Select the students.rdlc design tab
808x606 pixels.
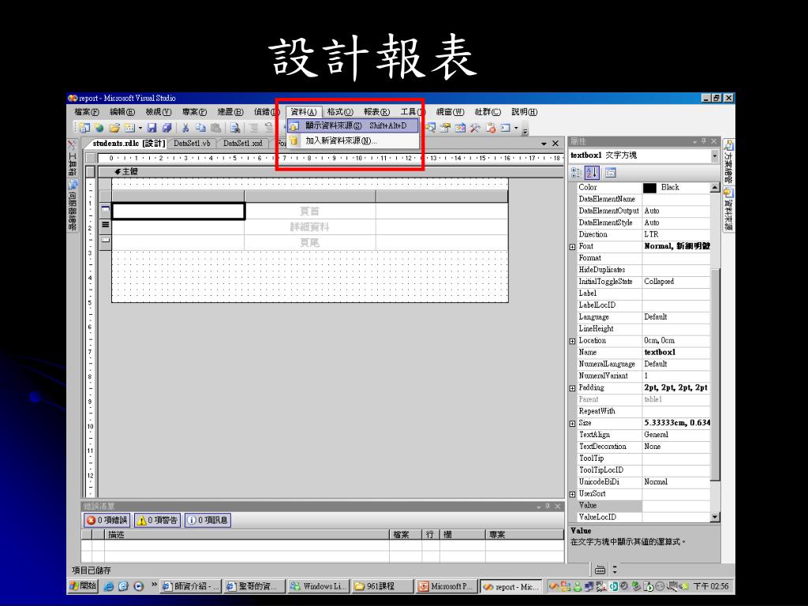[x=129, y=144]
